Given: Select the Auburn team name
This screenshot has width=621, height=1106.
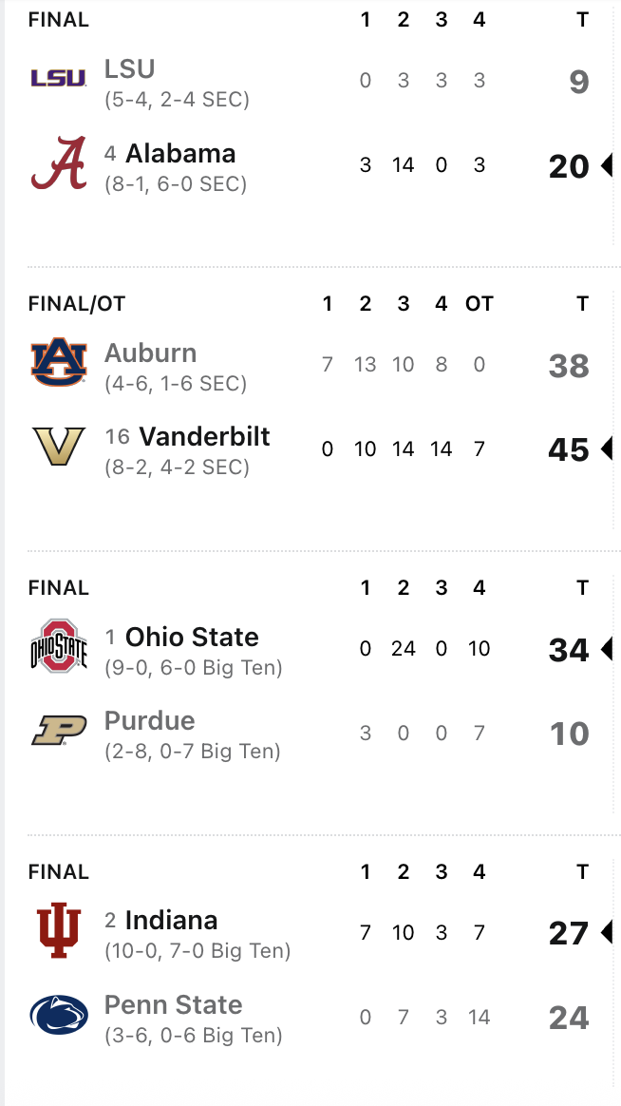Looking at the screenshot, I should click(150, 353).
